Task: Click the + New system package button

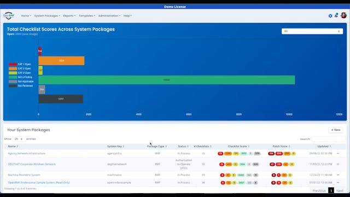Action: point(336,130)
